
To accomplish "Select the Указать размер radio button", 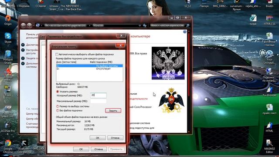I will [x=58, y=92].
